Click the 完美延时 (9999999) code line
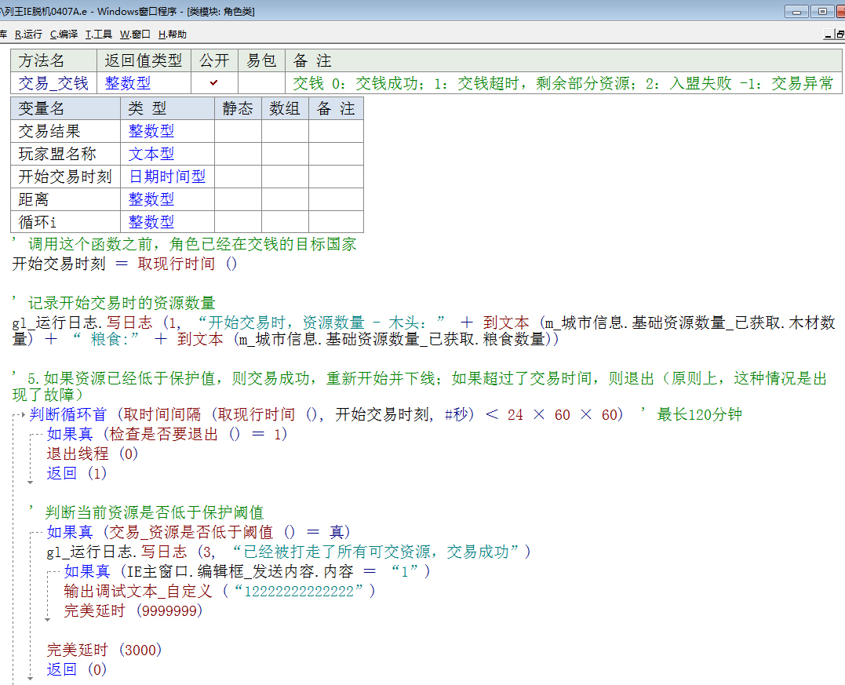Screen dimensions: 845x685 point(133,610)
